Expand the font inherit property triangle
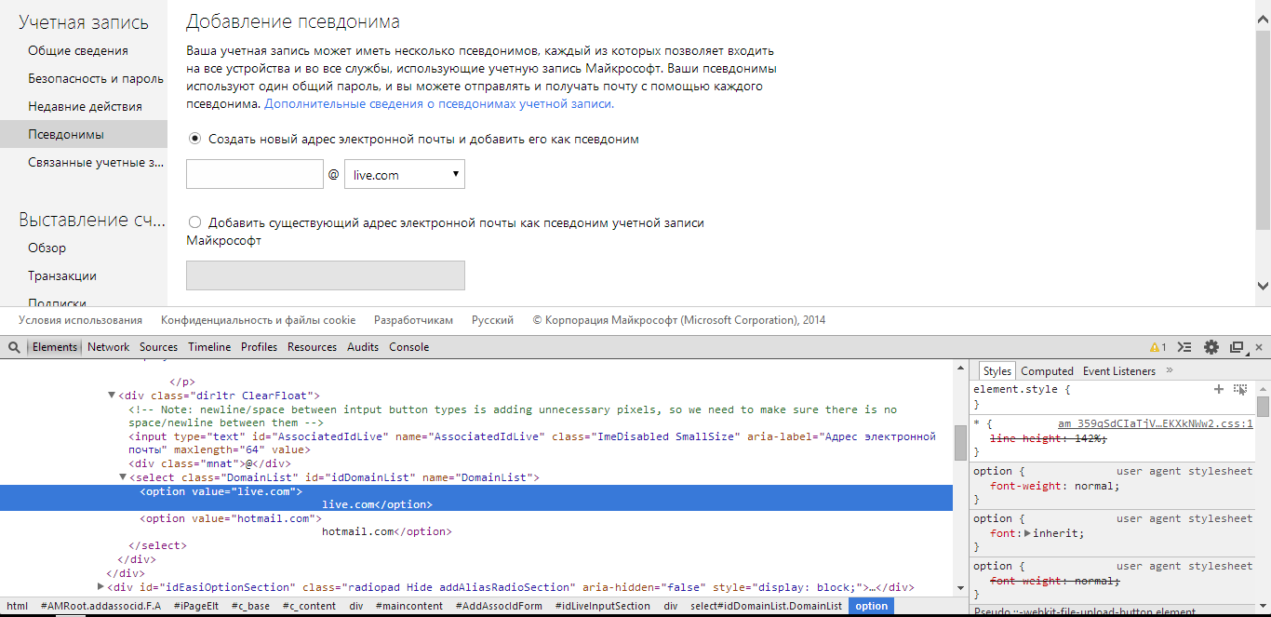Image resolution: width=1271 pixels, height=617 pixels. click(x=1028, y=533)
